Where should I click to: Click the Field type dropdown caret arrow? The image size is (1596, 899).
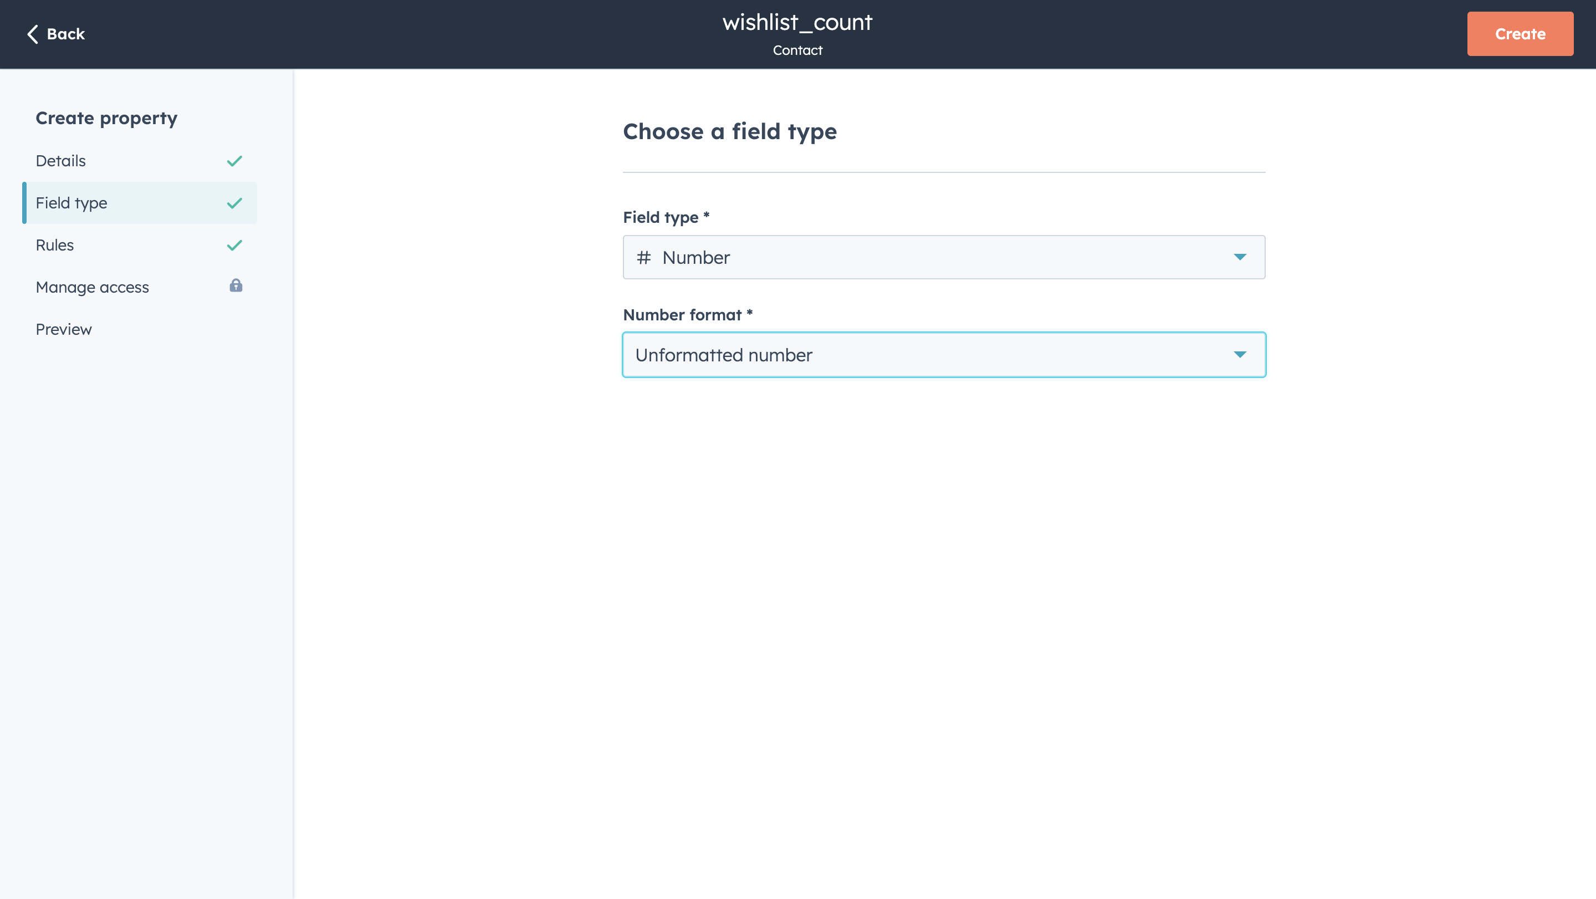[1239, 257]
